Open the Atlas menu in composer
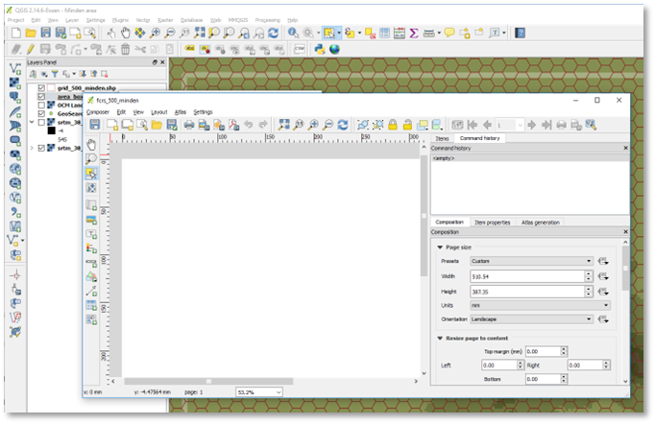The height and width of the screenshot is (424, 655). [x=180, y=112]
